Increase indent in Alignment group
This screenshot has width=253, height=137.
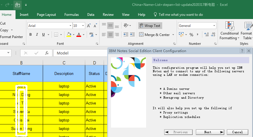tap(132, 35)
